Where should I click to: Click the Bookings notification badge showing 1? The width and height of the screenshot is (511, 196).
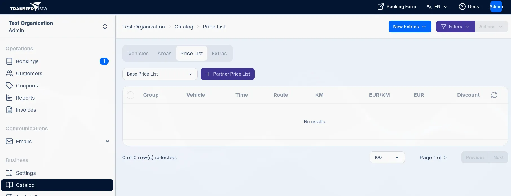(104, 61)
